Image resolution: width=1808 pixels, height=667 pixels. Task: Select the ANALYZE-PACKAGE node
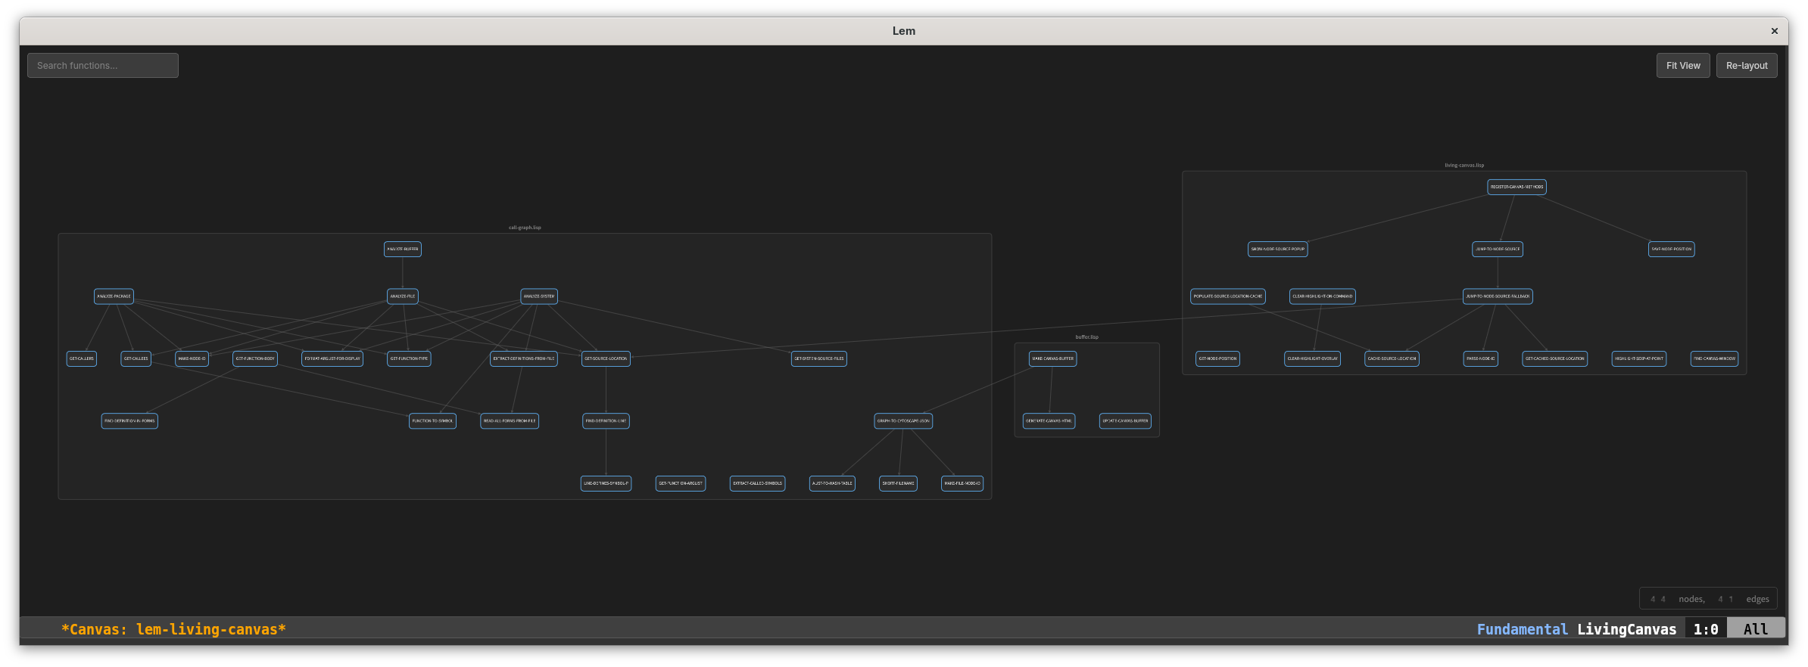pyautogui.click(x=114, y=296)
